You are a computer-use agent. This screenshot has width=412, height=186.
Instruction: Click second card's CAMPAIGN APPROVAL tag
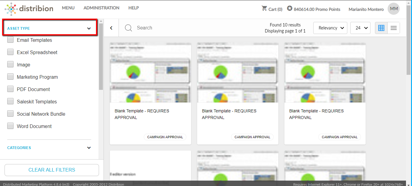pos(252,137)
